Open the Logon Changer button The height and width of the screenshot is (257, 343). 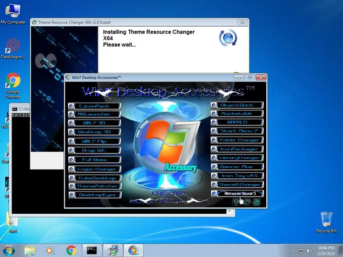(x=94, y=169)
